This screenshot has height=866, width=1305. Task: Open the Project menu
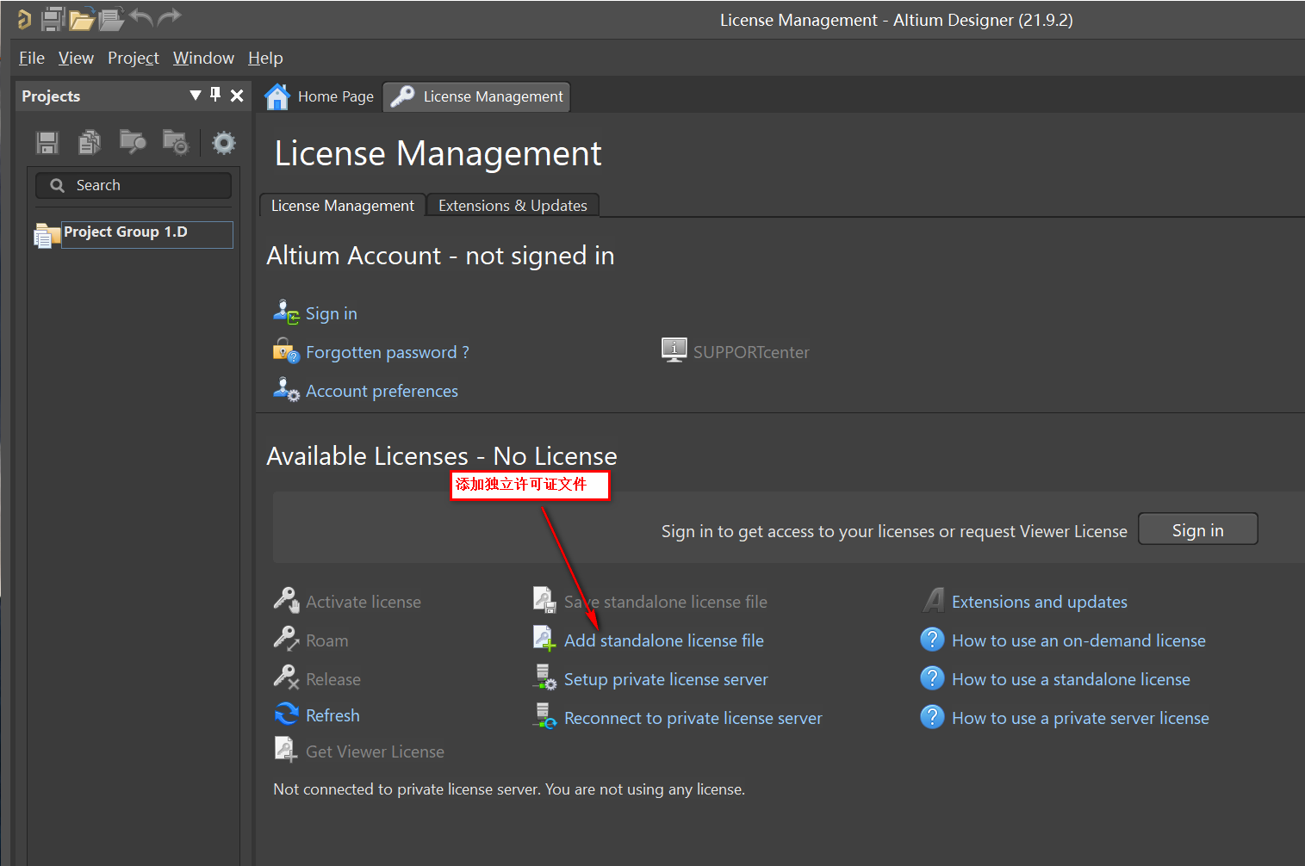pyautogui.click(x=134, y=58)
